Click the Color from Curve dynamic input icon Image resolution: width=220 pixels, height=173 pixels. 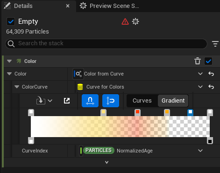click(78, 74)
